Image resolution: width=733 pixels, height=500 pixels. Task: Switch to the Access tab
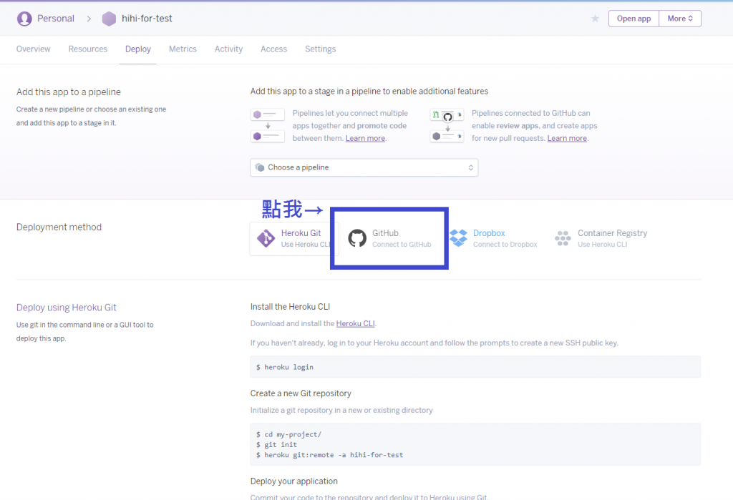(274, 49)
